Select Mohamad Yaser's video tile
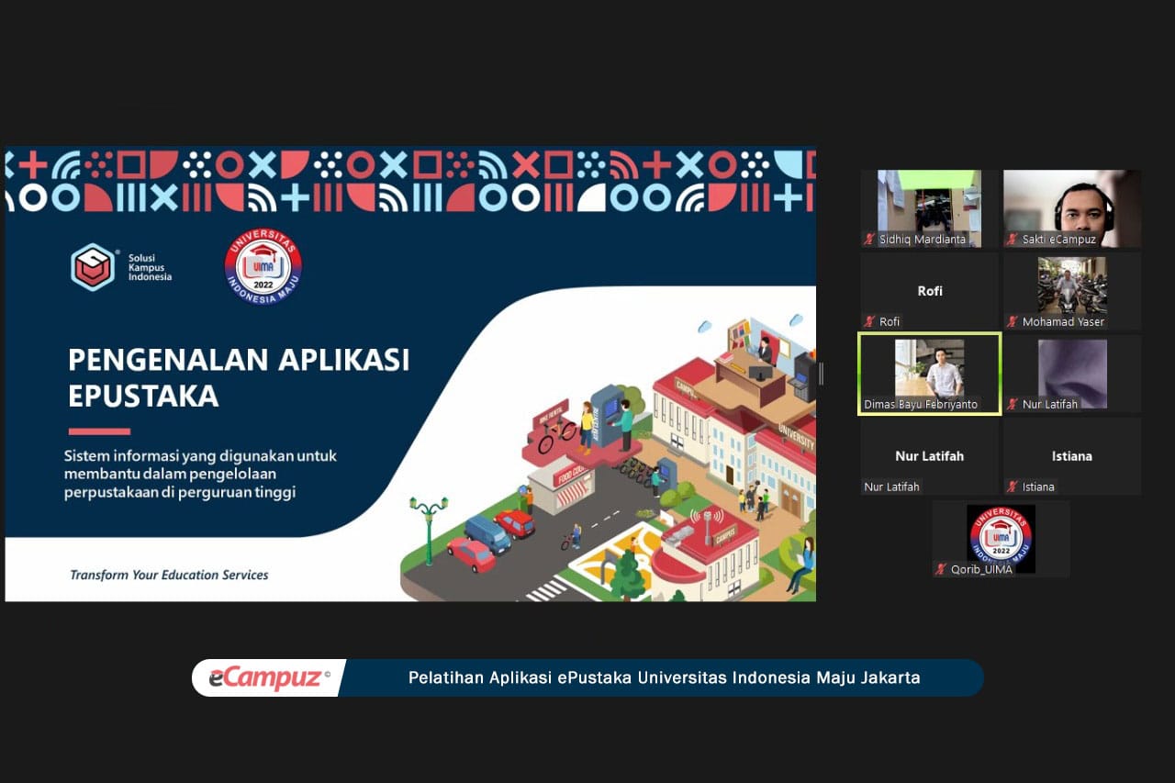The height and width of the screenshot is (783, 1175). [x=1072, y=291]
